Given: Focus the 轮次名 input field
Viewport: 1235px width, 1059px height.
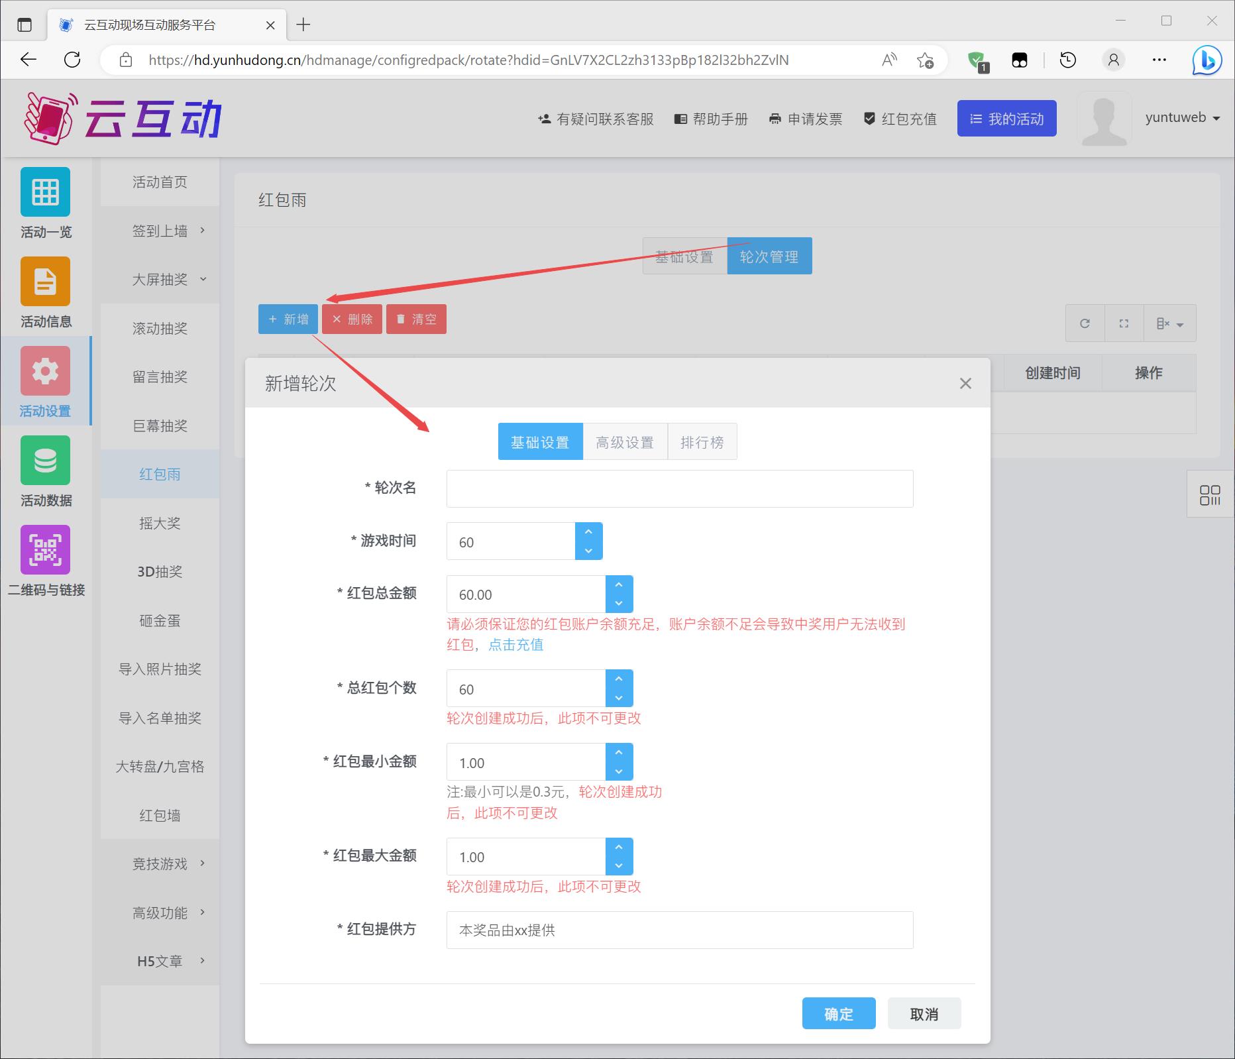Looking at the screenshot, I should click(679, 489).
